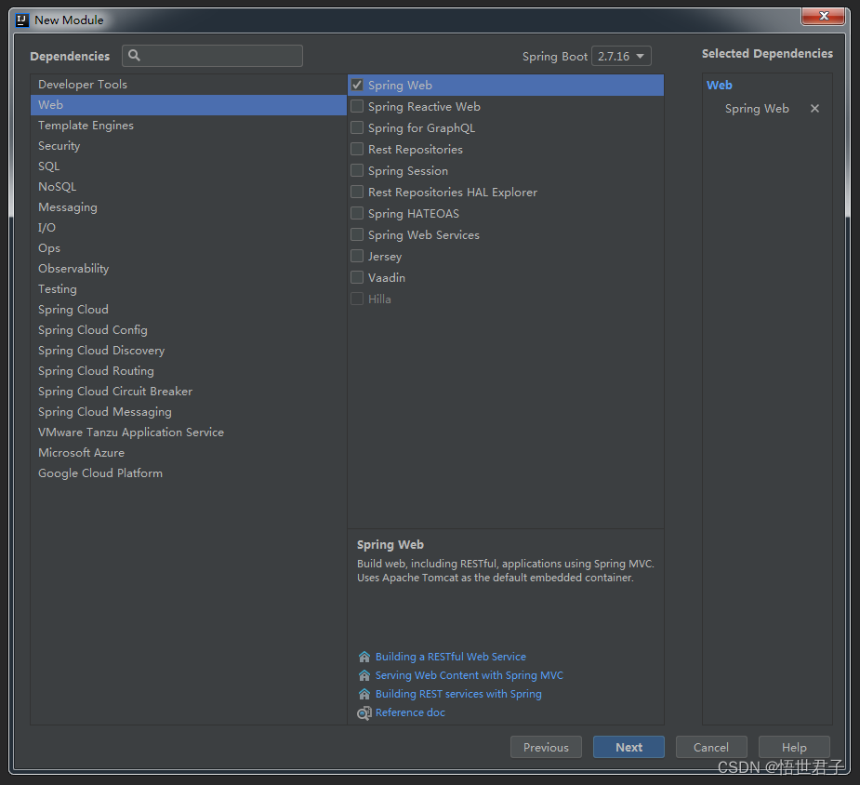Tick the Rest Repositories checkbox
The image size is (860, 785).
point(357,149)
